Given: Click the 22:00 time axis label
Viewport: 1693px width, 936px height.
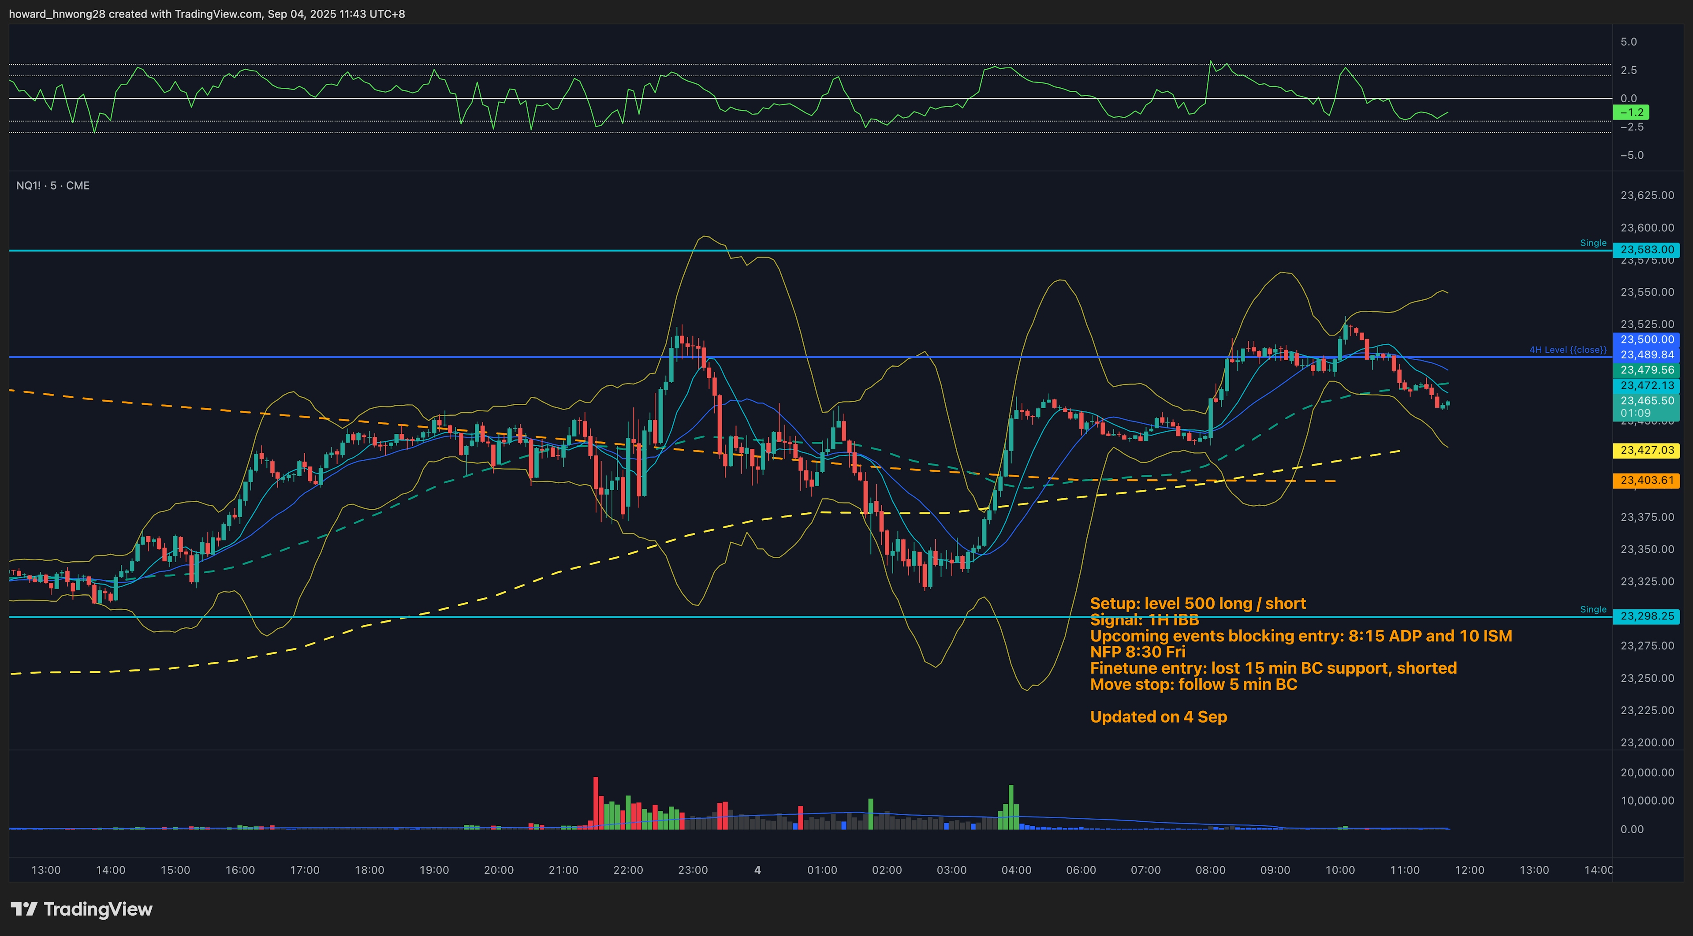Looking at the screenshot, I should [628, 869].
